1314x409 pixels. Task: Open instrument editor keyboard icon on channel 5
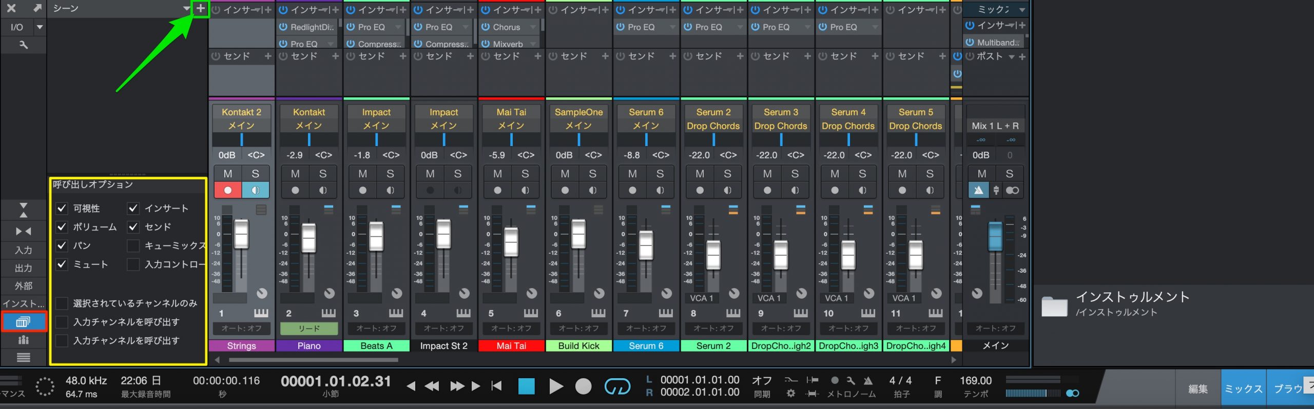[531, 313]
